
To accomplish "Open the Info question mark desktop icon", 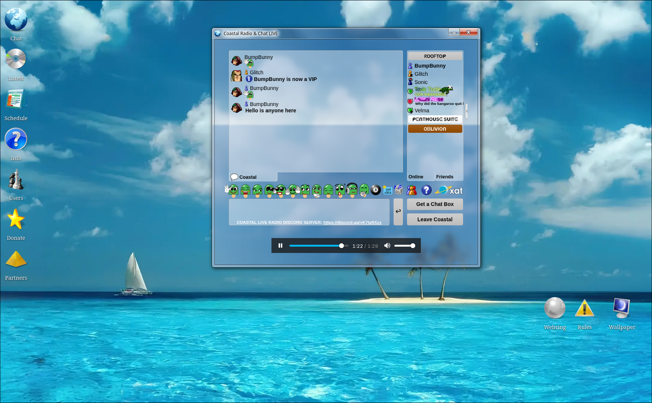I will (x=16, y=139).
